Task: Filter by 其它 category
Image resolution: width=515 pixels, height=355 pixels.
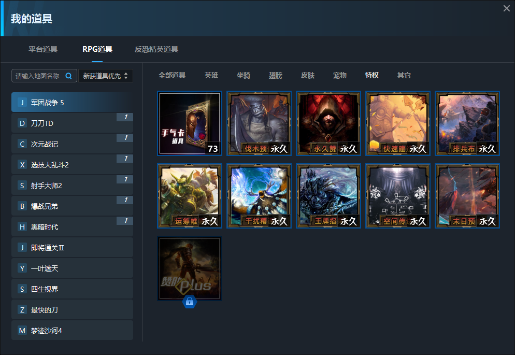Action: click(x=404, y=75)
